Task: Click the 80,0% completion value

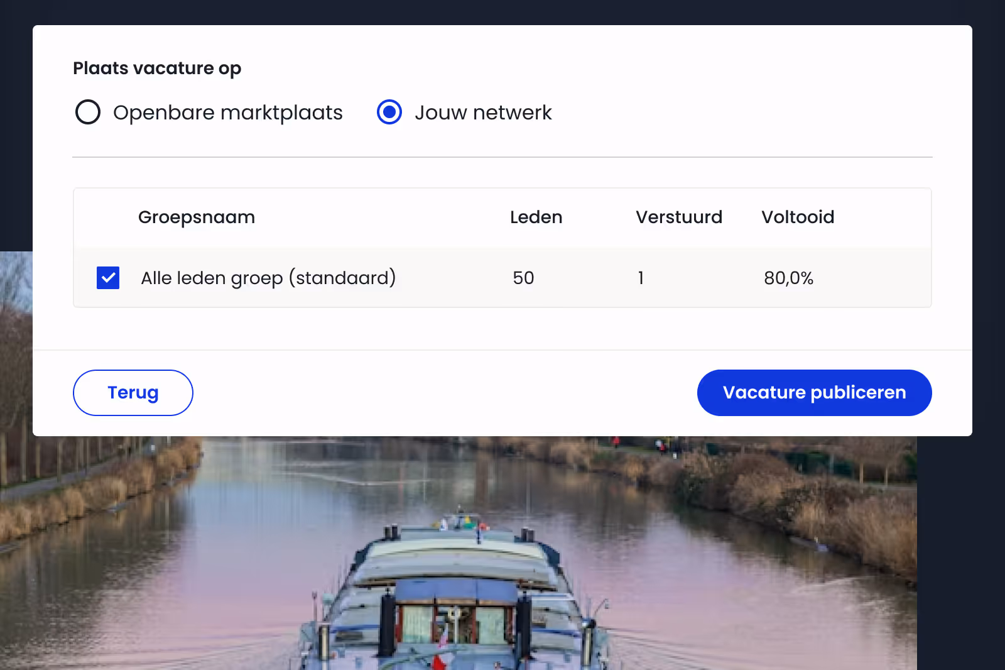Action: 788,278
